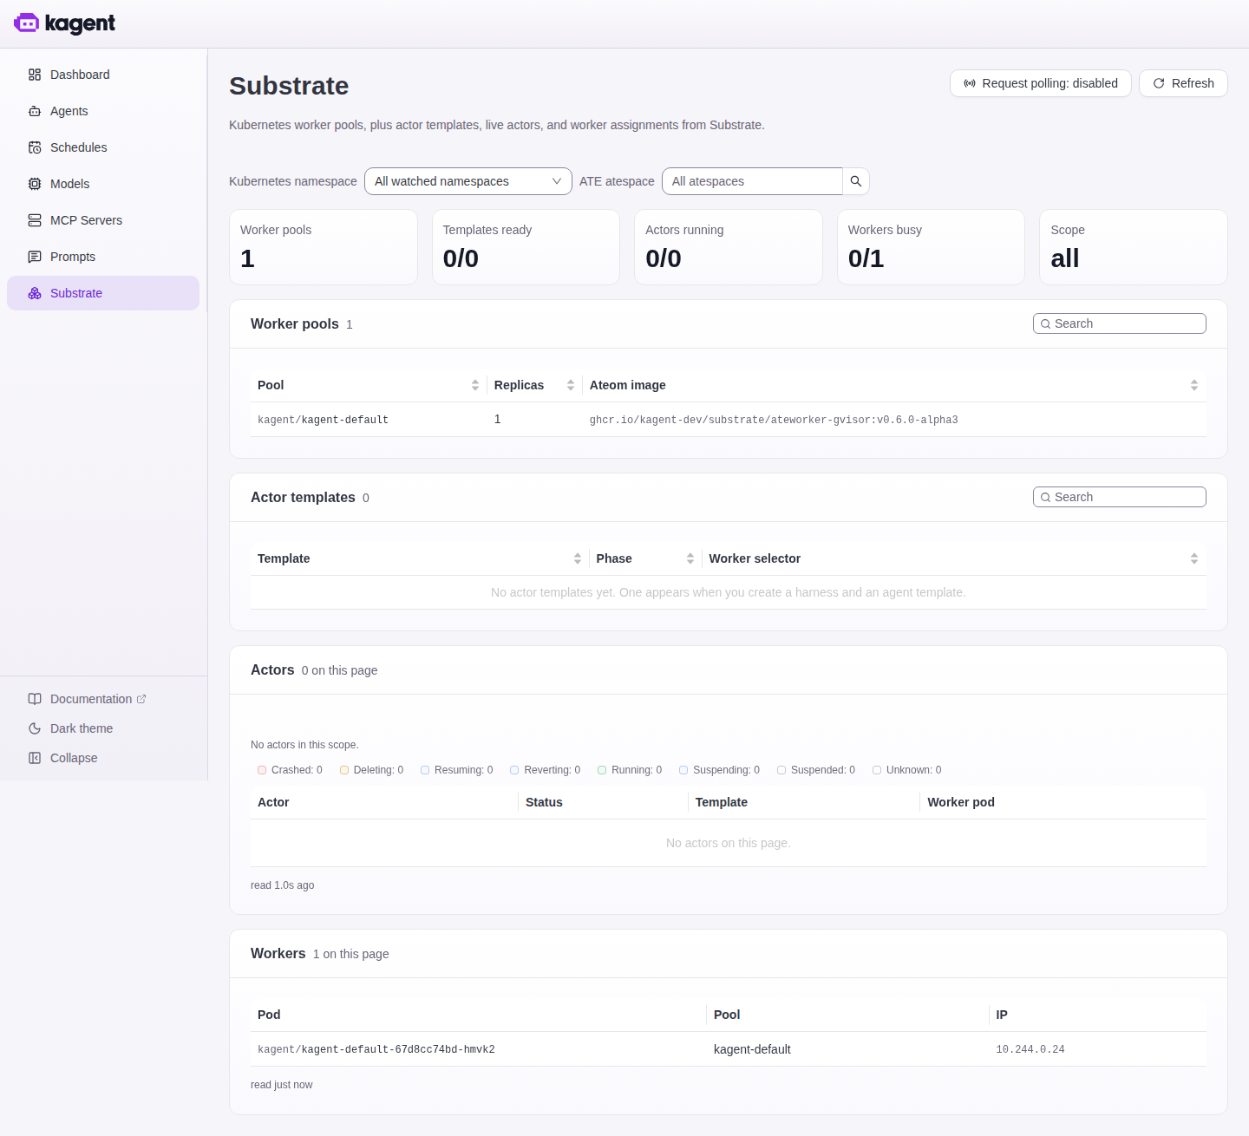Click the Documentation book icon
1249x1136 pixels.
point(35,699)
